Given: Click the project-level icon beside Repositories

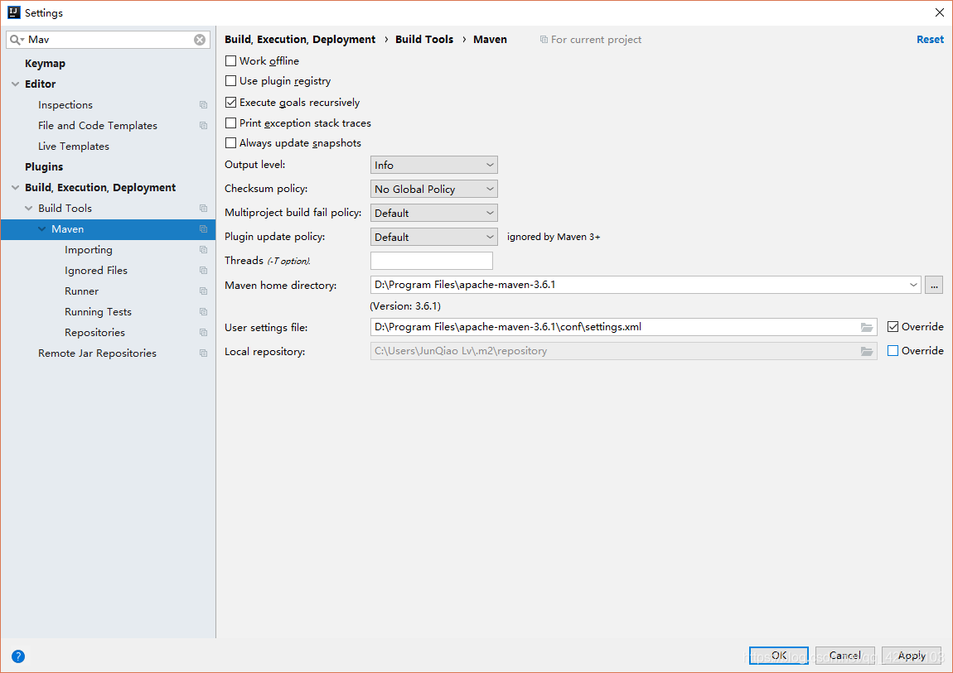Looking at the screenshot, I should coord(204,332).
